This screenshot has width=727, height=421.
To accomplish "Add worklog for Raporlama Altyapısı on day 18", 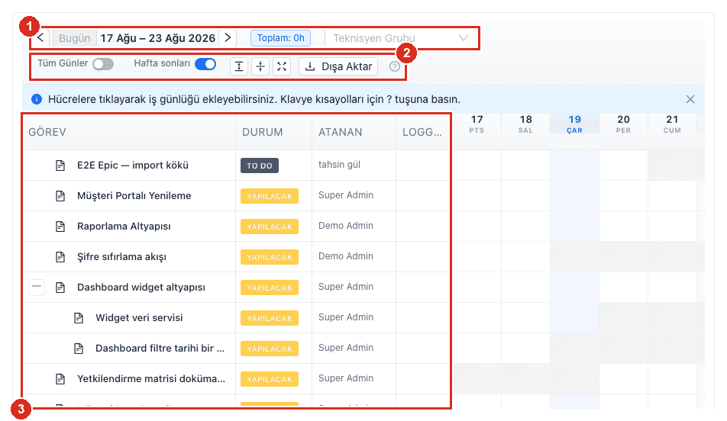I will (525, 227).
